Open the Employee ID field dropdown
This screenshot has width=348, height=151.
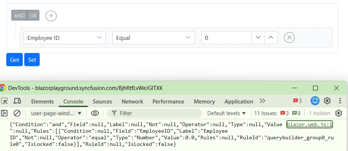pos(65,38)
